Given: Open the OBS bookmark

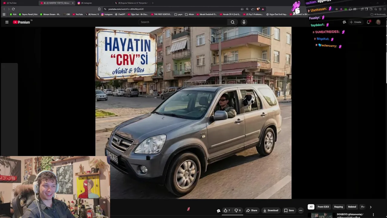Looking at the screenshot, I should coord(66,14).
